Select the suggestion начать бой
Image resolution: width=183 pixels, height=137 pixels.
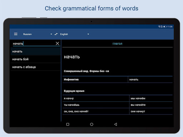point(35,59)
